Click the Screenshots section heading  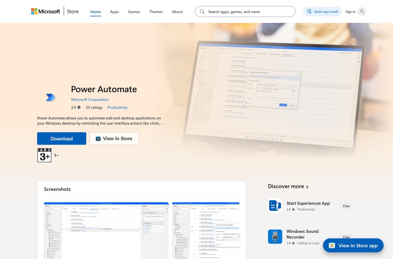tap(57, 189)
